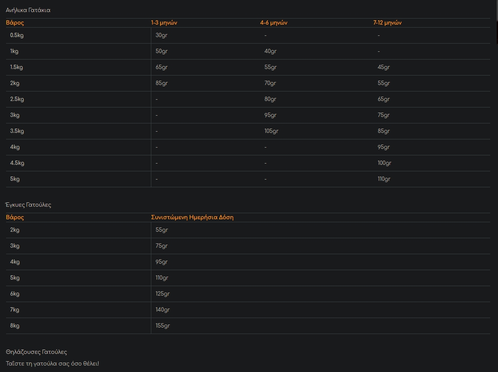Image resolution: width=498 pixels, height=372 pixels.
Task: Click the '140gr' value cell
Action: point(163,310)
